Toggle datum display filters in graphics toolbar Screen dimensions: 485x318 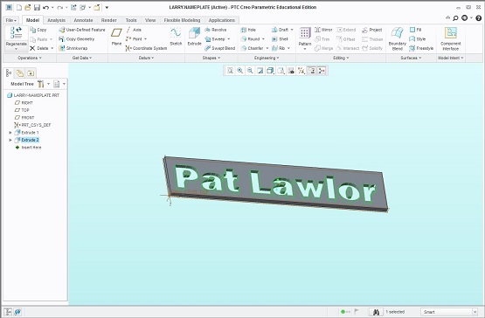click(x=301, y=71)
